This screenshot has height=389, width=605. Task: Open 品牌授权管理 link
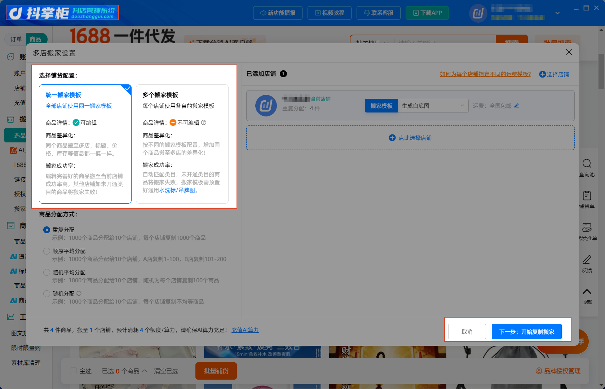pos(558,371)
